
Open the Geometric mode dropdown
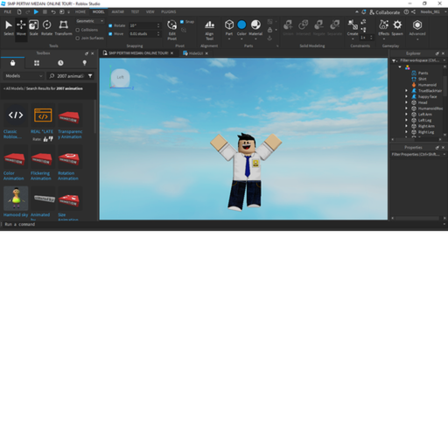(89, 21)
